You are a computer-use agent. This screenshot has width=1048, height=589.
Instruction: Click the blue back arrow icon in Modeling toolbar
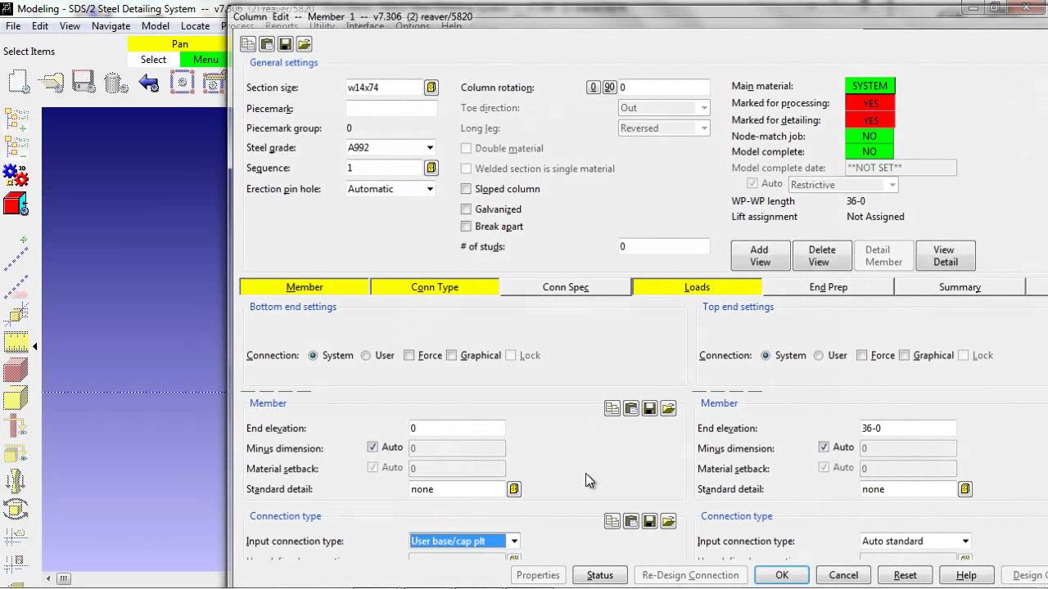coord(149,82)
